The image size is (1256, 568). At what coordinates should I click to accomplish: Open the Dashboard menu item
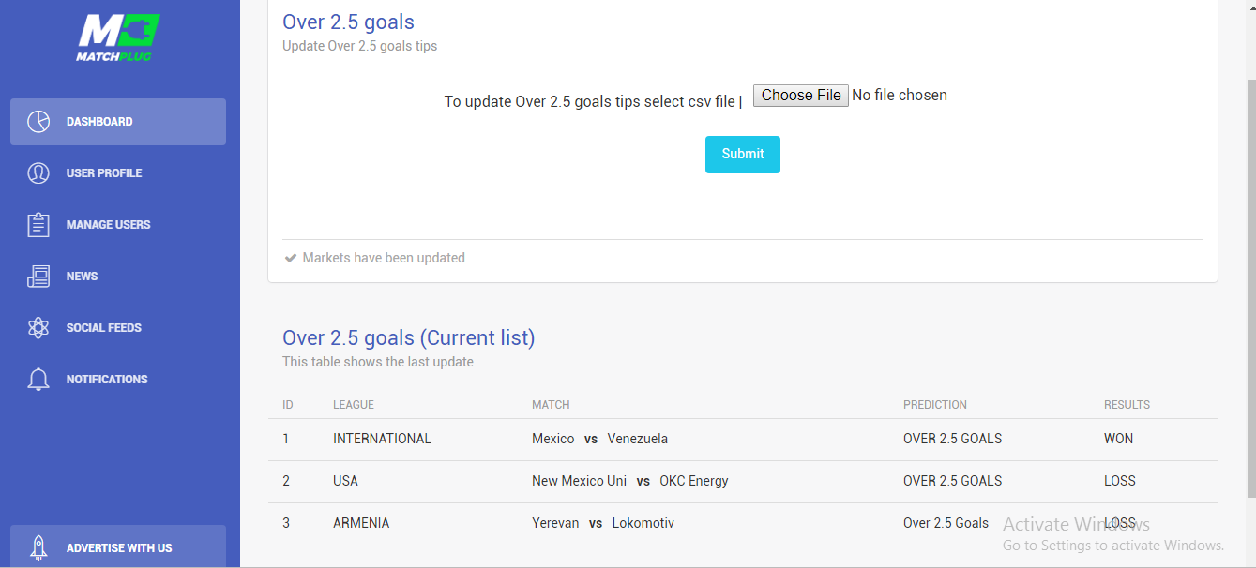coord(118,122)
